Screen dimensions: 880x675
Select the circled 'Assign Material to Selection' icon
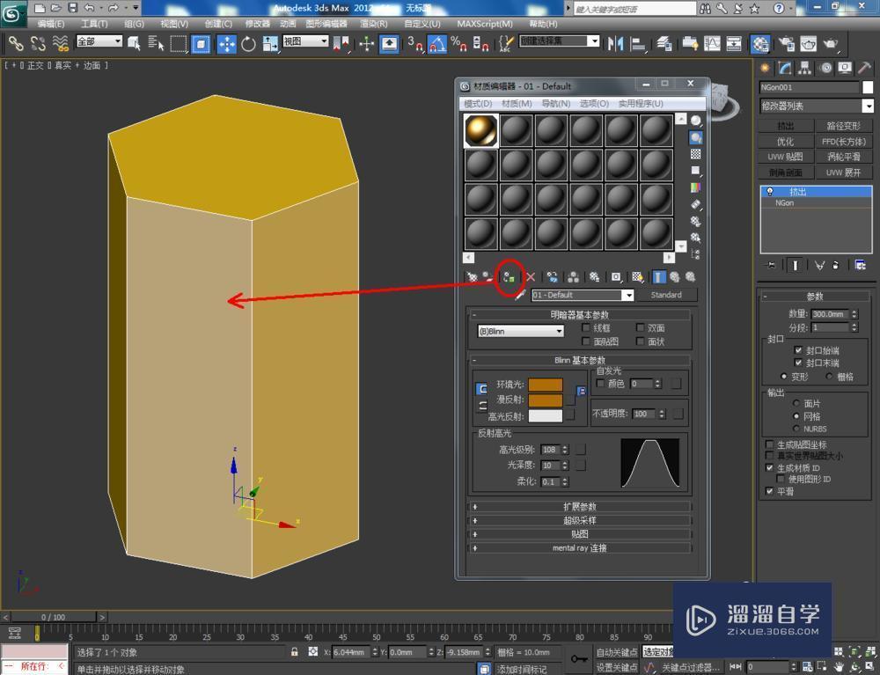click(508, 277)
